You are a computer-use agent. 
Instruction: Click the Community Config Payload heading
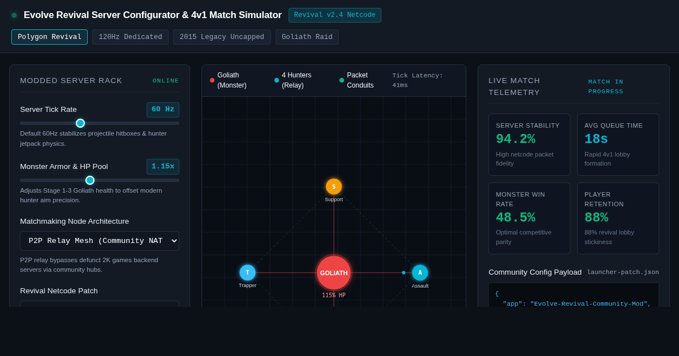click(535, 272)
